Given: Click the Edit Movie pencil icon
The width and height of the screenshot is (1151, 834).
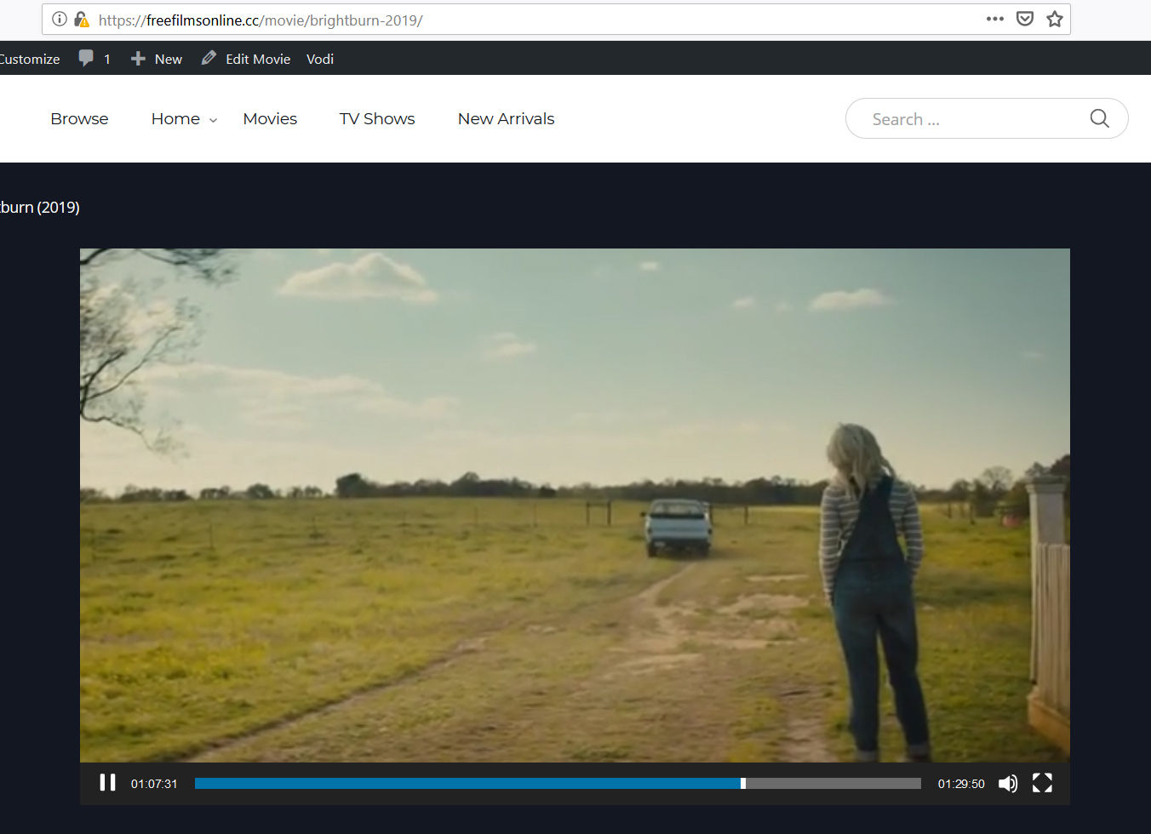Looking at the screenshot, I should coord(209,58).
